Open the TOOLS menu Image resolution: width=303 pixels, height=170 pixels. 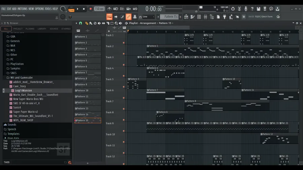pyautogui.click(x=48, y=9)
